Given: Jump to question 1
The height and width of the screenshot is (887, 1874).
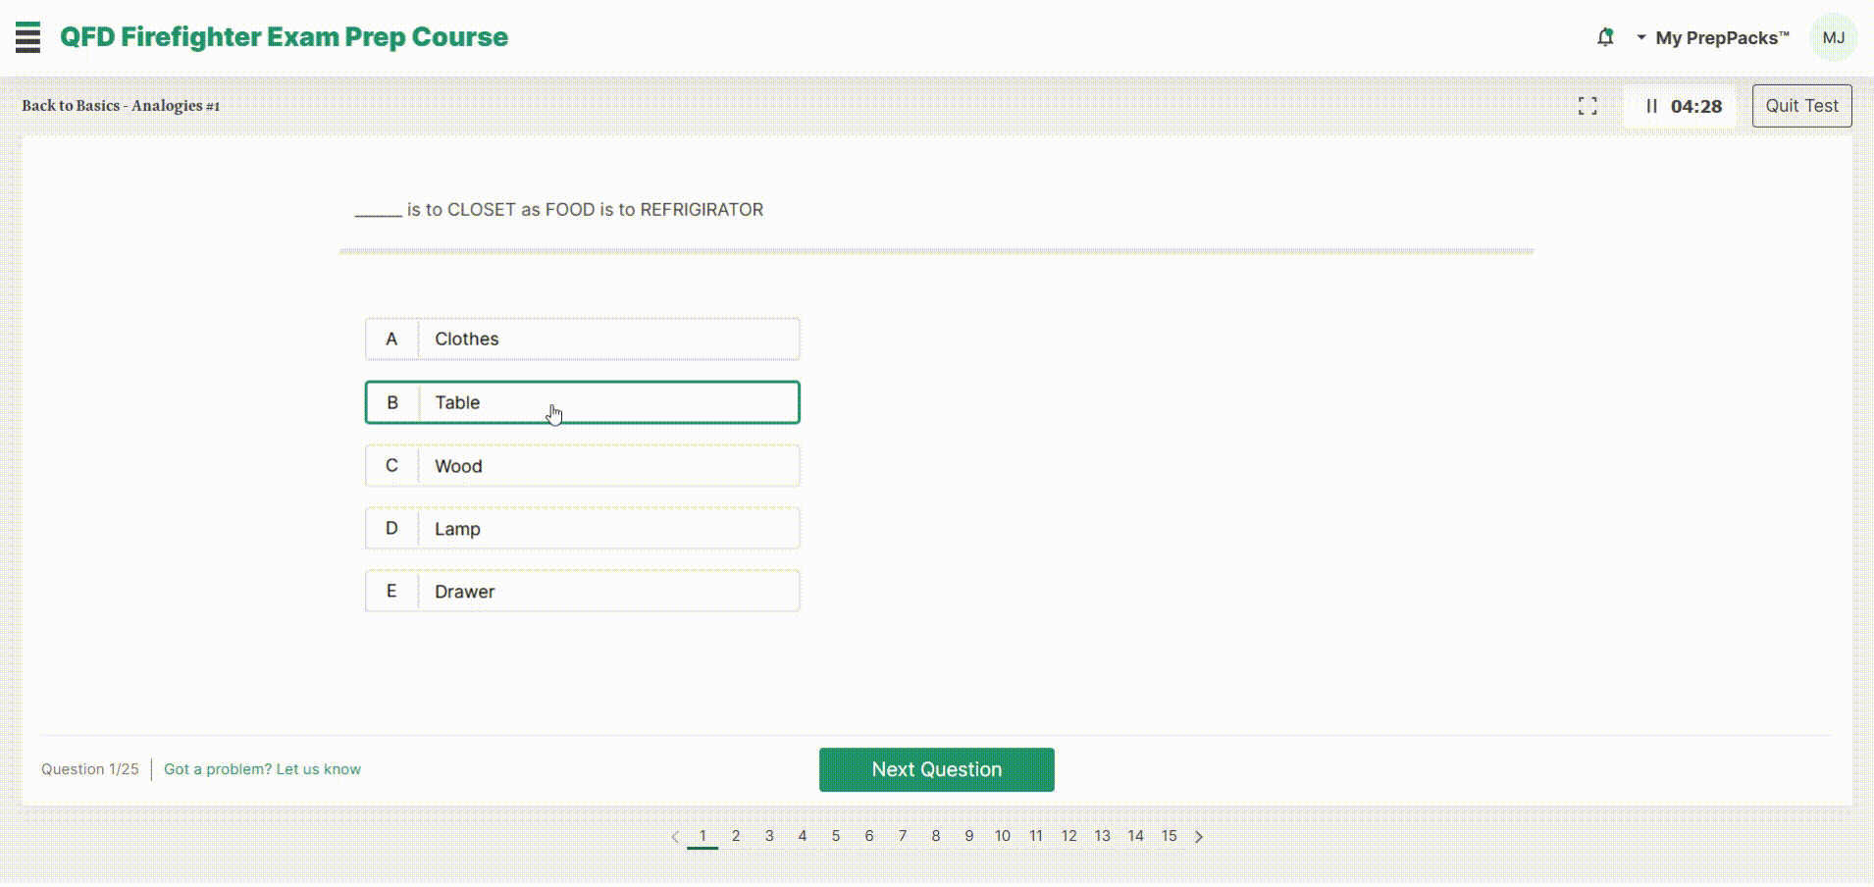Looking at the screenshot, I should coord(703,836).
